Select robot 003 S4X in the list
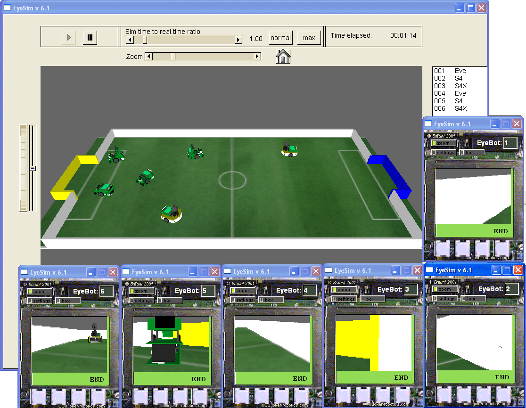Screen dimensions: 526x408 click(x=450, y=86)
